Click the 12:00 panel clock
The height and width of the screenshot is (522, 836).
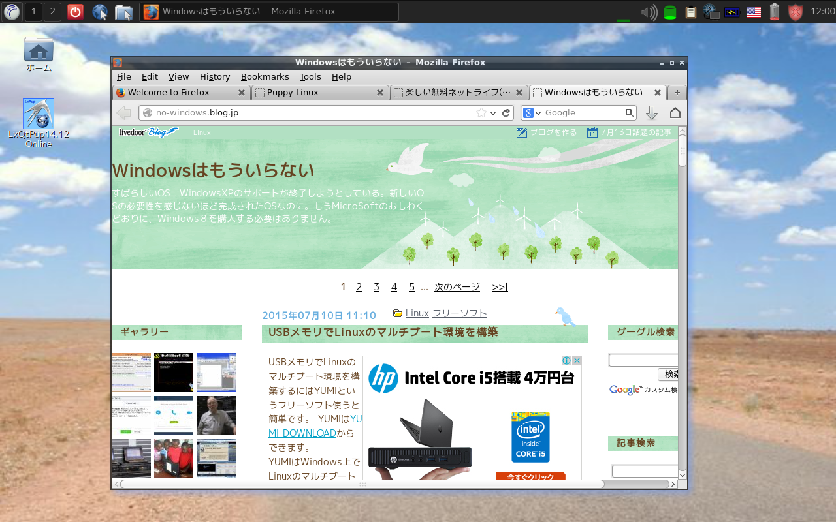tap(822, 11)
